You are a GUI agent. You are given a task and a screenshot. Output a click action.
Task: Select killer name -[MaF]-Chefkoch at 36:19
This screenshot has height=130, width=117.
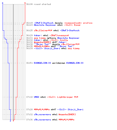tap(44, 23)
